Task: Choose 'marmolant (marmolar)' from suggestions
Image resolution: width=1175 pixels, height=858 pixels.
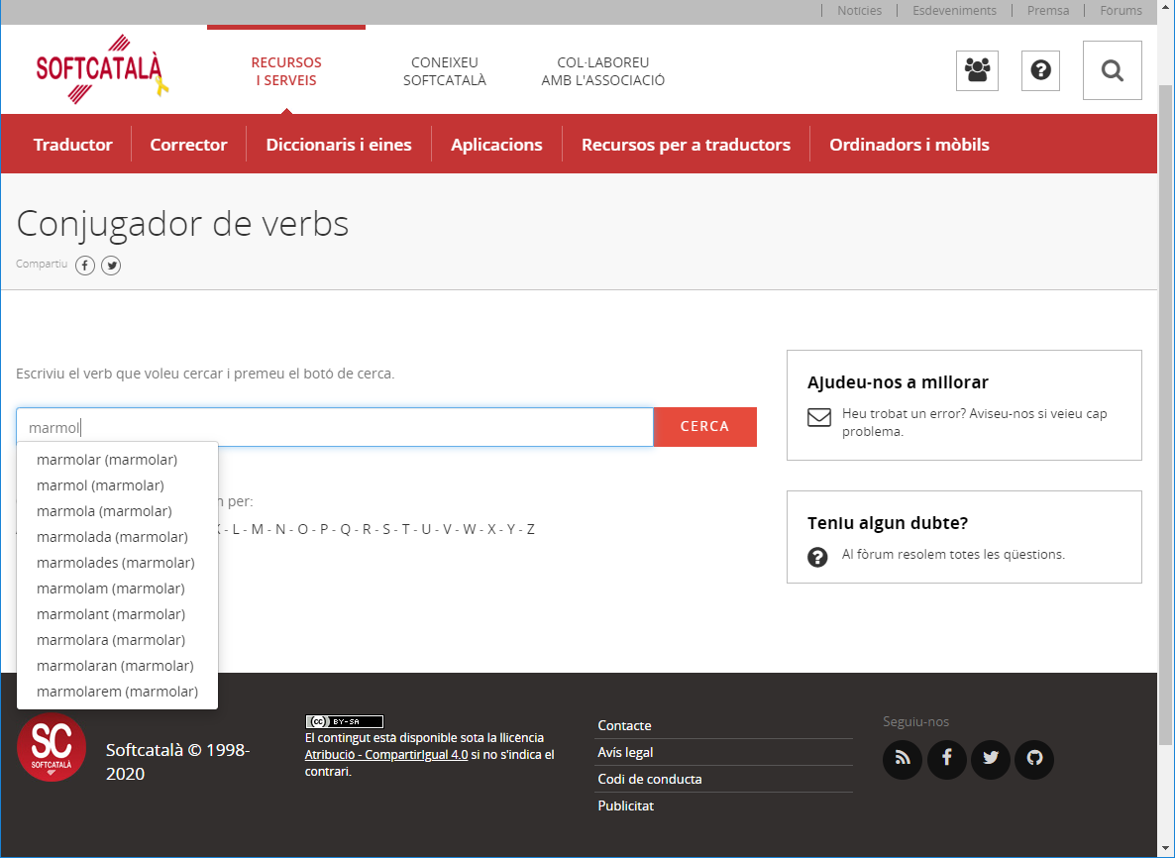Action: tap(111, 614)
